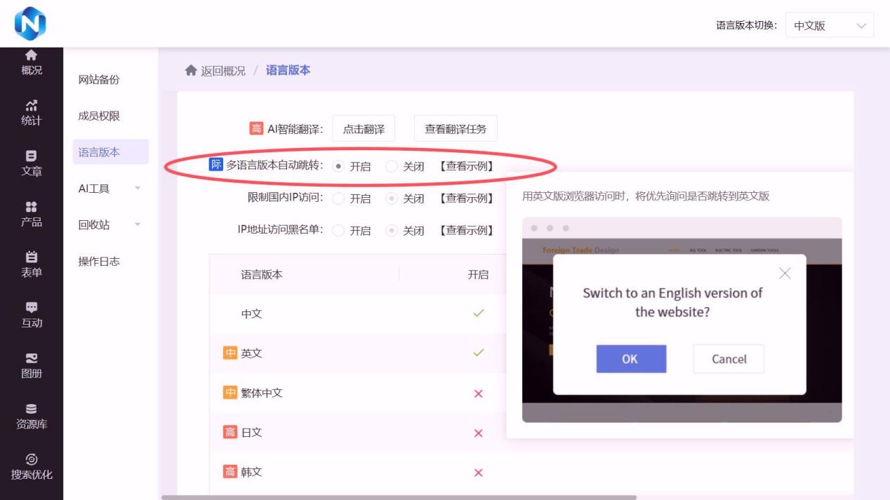Viewport: 890px width, 500px height.
Task: Select 操作日志 in the side menu
Action: (x=99, y=262)
